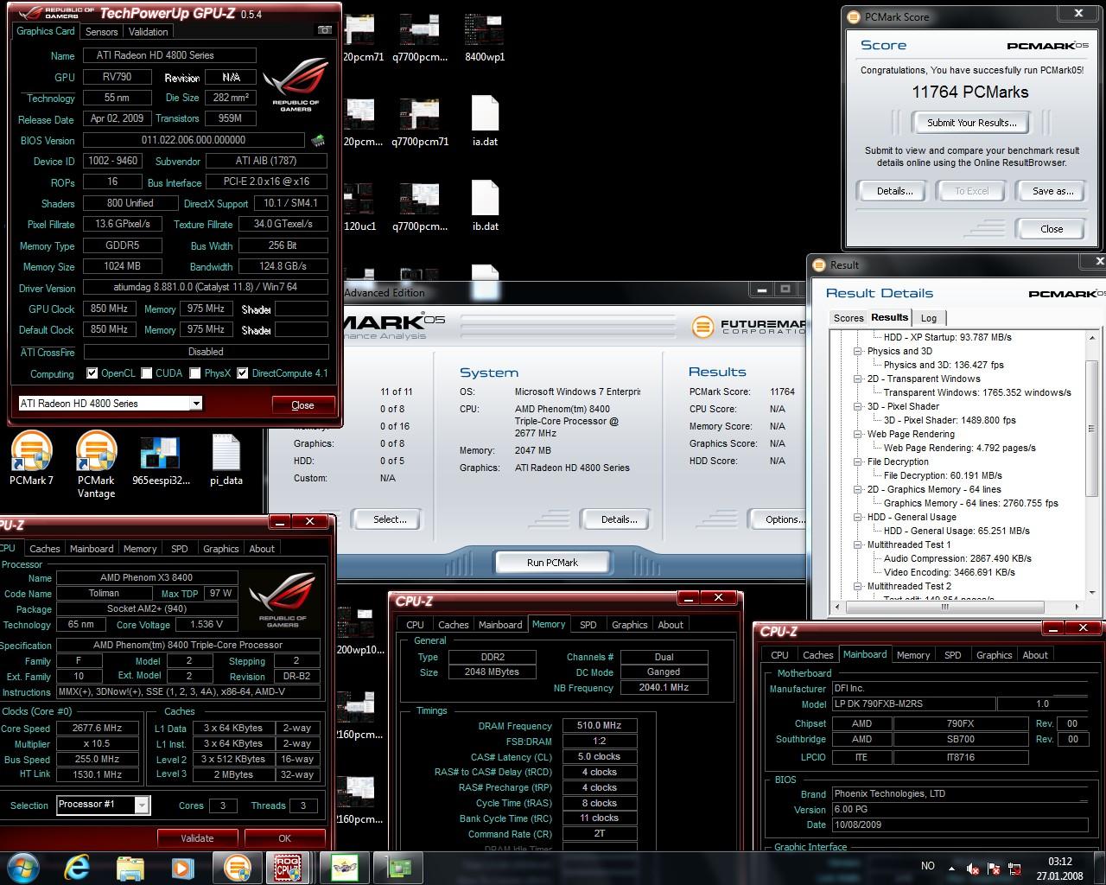
Task: Select pi_data file on desktop
Action: [226, 460]
